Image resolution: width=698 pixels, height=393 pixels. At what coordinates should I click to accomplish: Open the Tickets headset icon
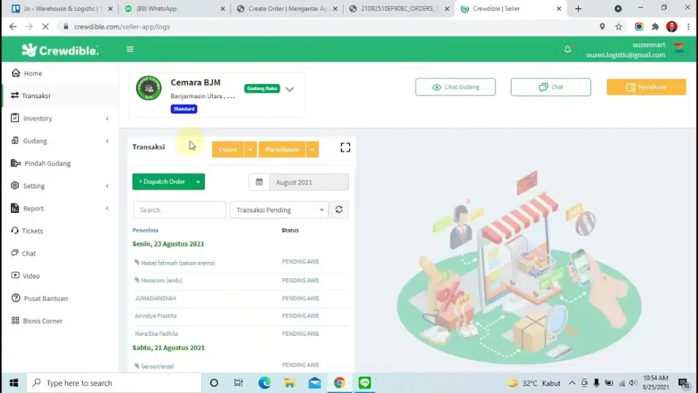coord(16,231)
